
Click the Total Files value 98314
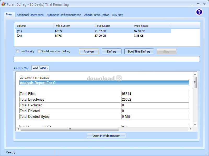[x=126, y=94]
